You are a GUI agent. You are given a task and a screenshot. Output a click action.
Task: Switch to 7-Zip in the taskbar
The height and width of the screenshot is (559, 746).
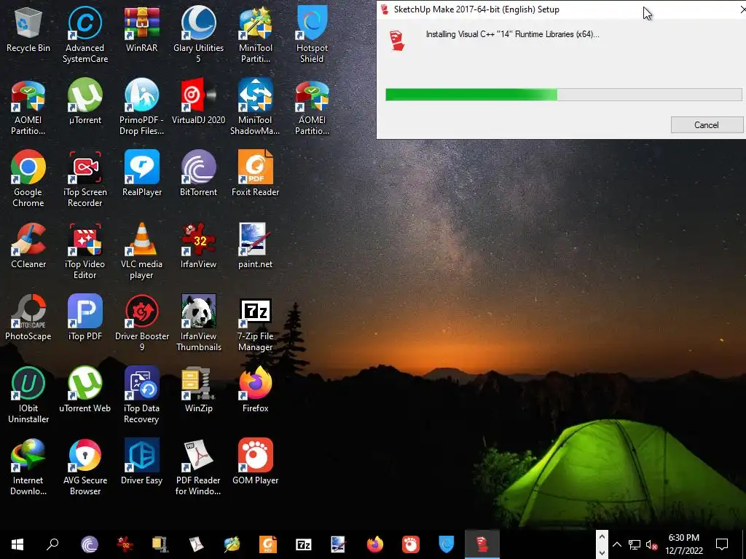(x=304, y=544)
